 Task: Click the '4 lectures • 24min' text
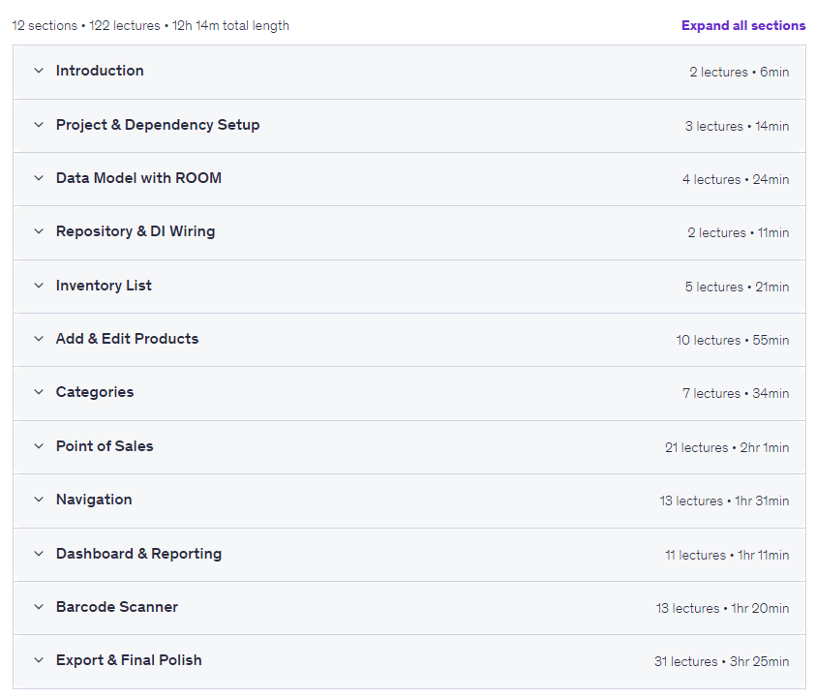point(736,179)
